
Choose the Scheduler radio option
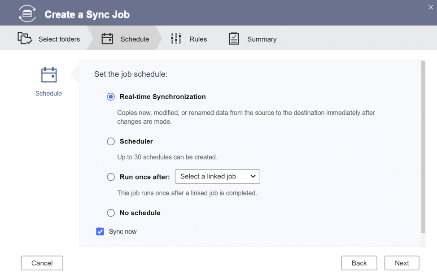111,142
